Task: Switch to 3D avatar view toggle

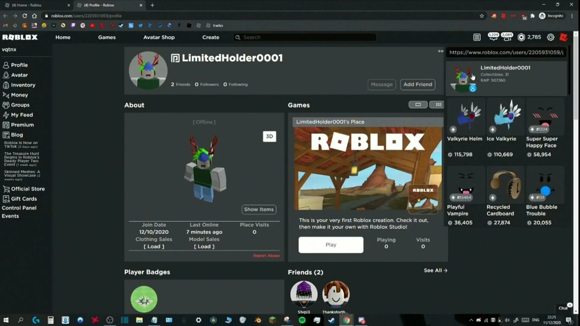Action: (x=269, y=136)
